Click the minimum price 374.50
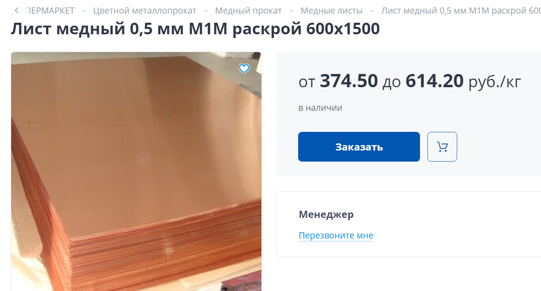541x291 pixels. coord(349,81)
